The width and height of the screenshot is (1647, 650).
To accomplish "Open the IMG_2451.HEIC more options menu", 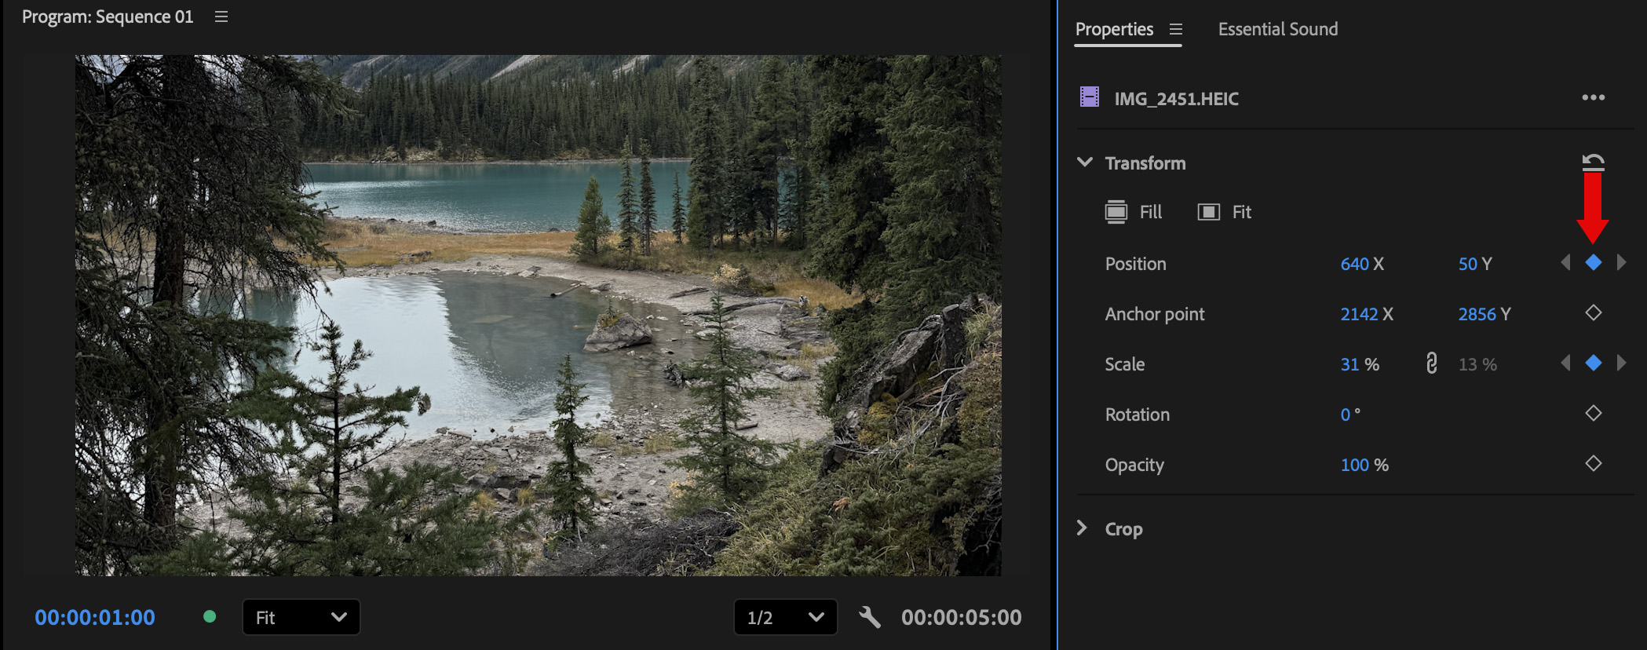I will (1593, 97).
